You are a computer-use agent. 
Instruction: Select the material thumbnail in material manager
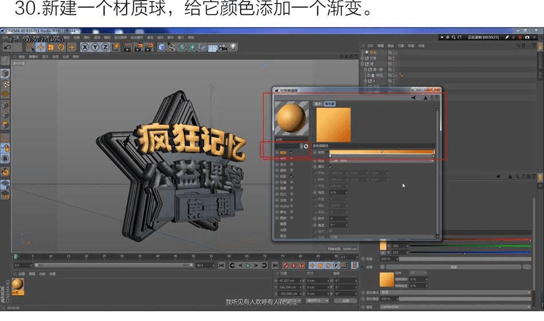coord(18,286)
